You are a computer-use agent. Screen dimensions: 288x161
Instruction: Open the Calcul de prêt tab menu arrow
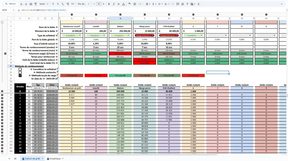point(43,159)
